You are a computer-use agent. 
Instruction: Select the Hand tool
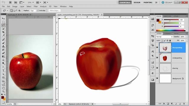coord(3,88)
